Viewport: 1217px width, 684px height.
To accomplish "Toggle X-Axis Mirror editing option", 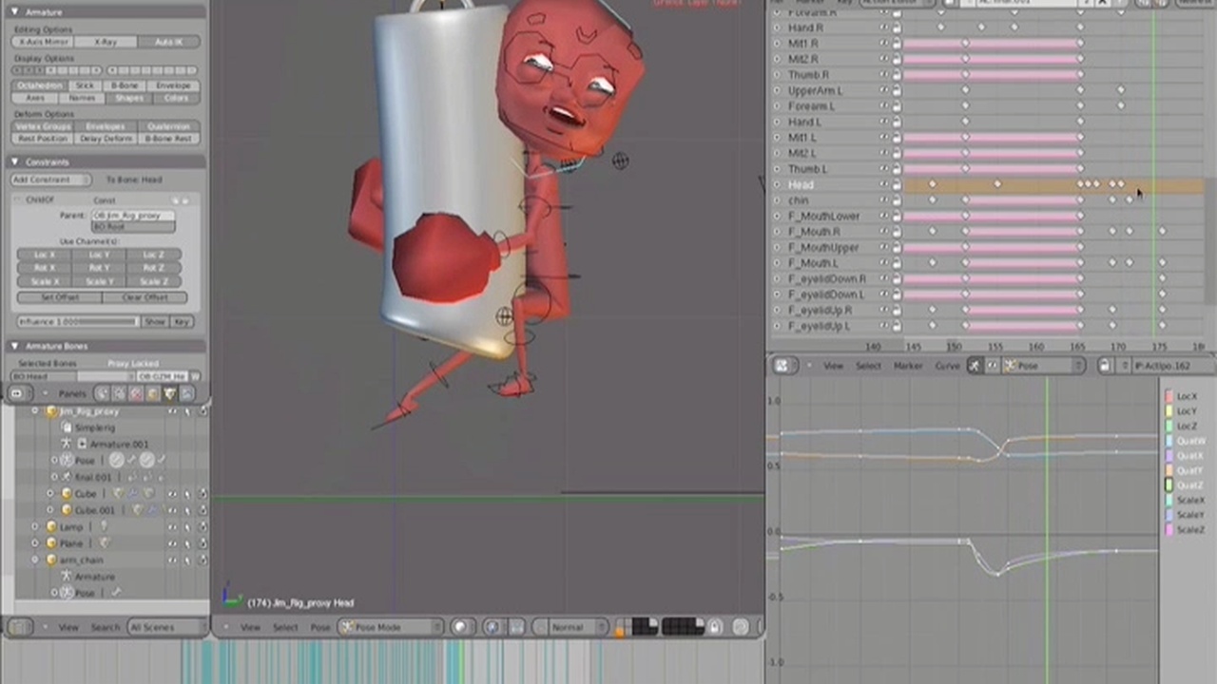I will click(x=44, y=42).
